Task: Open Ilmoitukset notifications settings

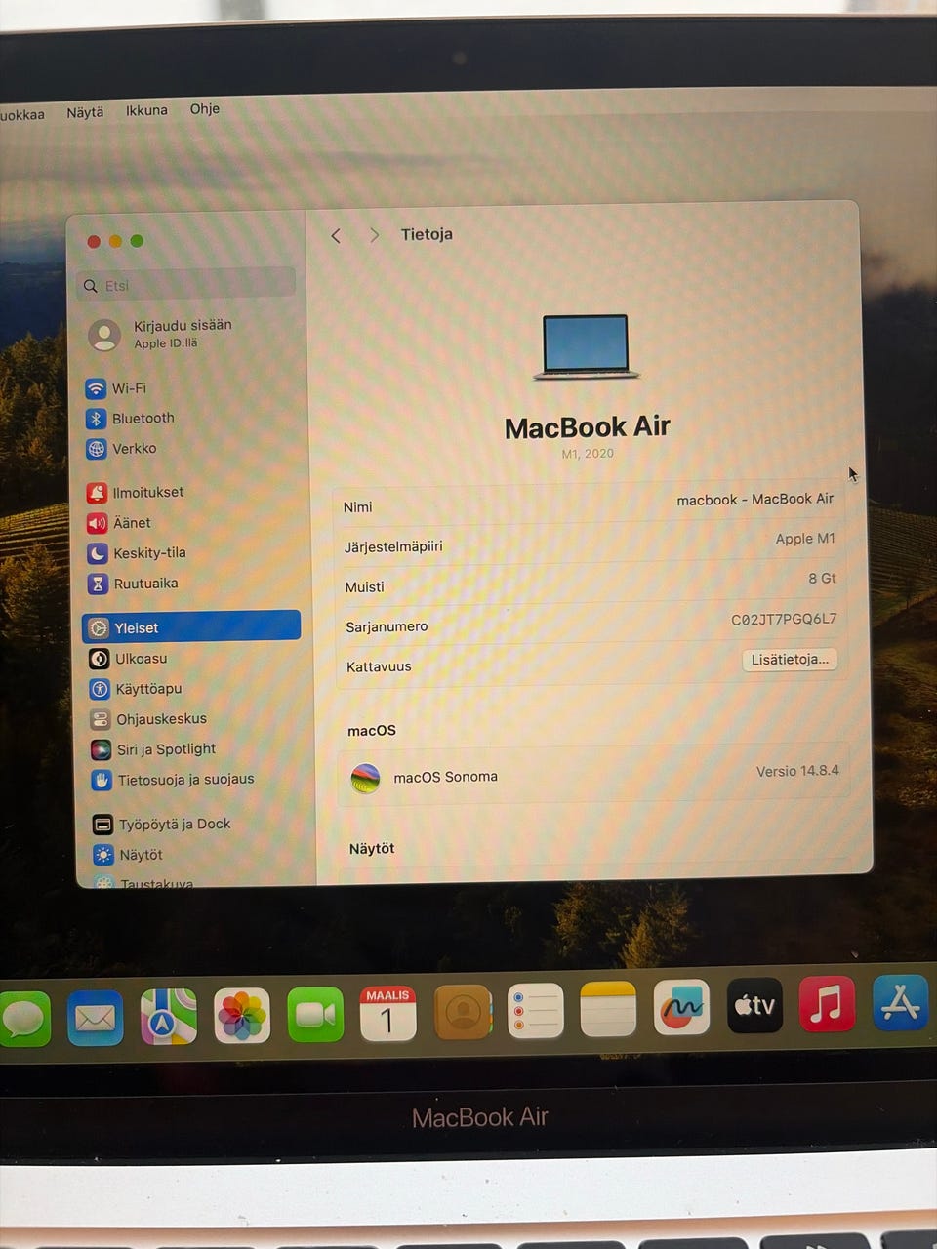Action: point(135,492)
